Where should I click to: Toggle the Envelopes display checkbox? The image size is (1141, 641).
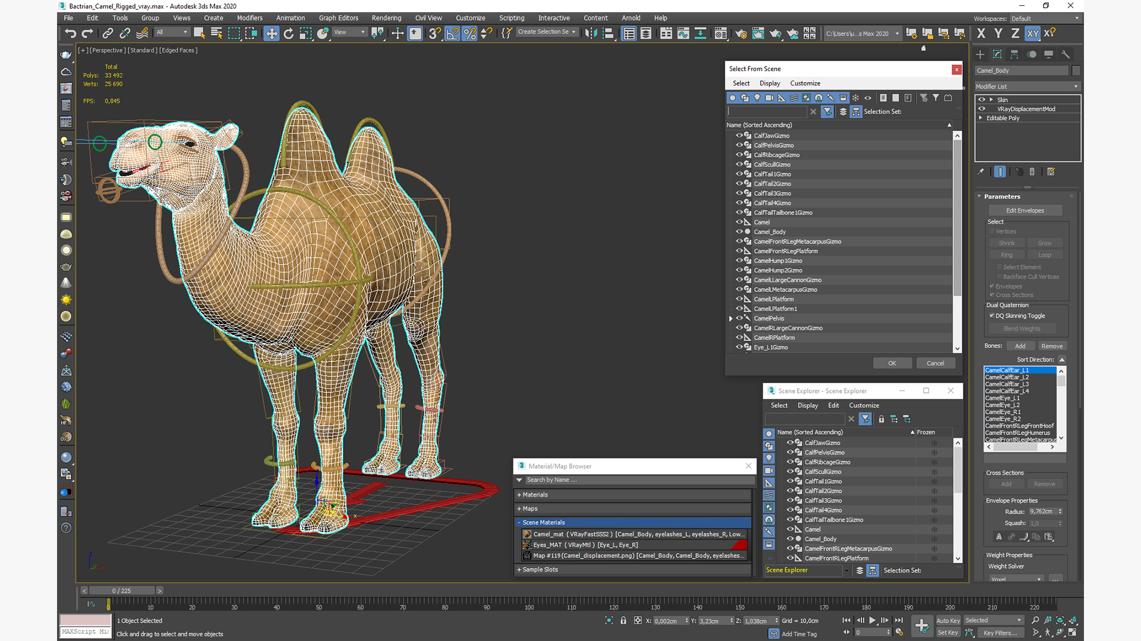coord(992,286)
